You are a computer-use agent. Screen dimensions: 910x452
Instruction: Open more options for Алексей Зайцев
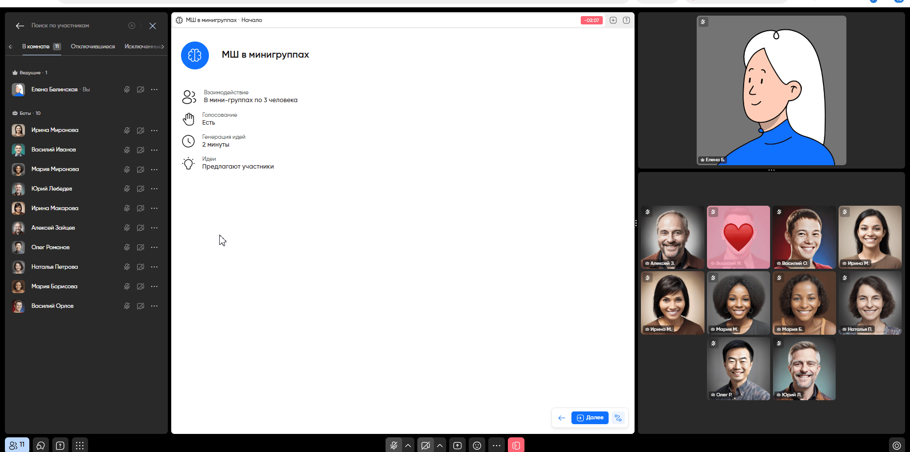point(154,228)
